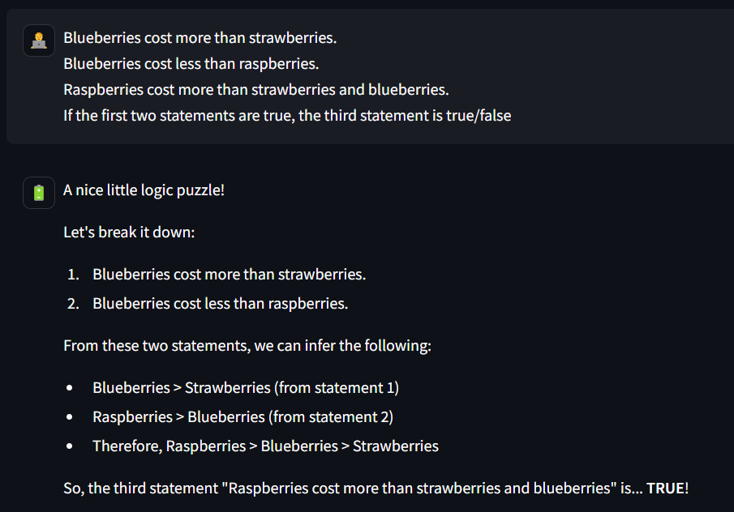The height and width of the screenshot is (512, 734).
Task: Click 'Blueberries cost less than raspberries.' in user message
Action: click(191, 63)
